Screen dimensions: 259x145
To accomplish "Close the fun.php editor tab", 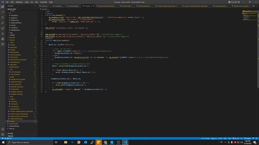I will coord(93,6).
